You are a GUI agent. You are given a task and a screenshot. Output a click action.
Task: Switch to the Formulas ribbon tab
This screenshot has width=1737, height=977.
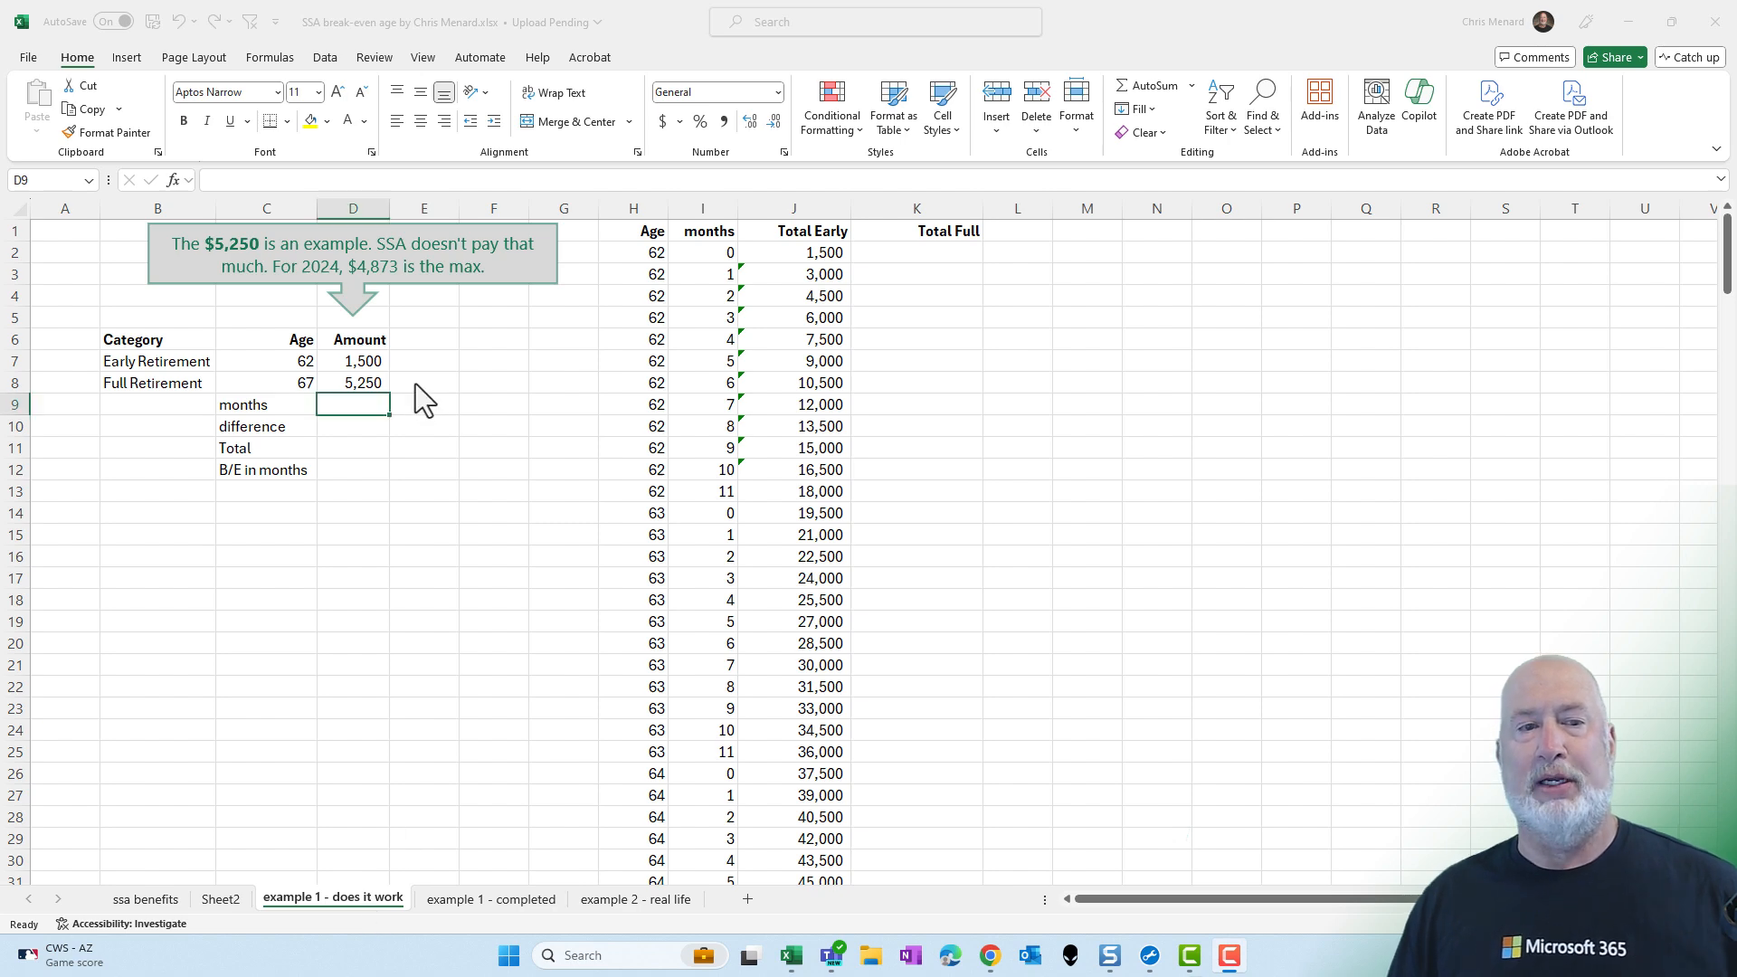[270, 57]
